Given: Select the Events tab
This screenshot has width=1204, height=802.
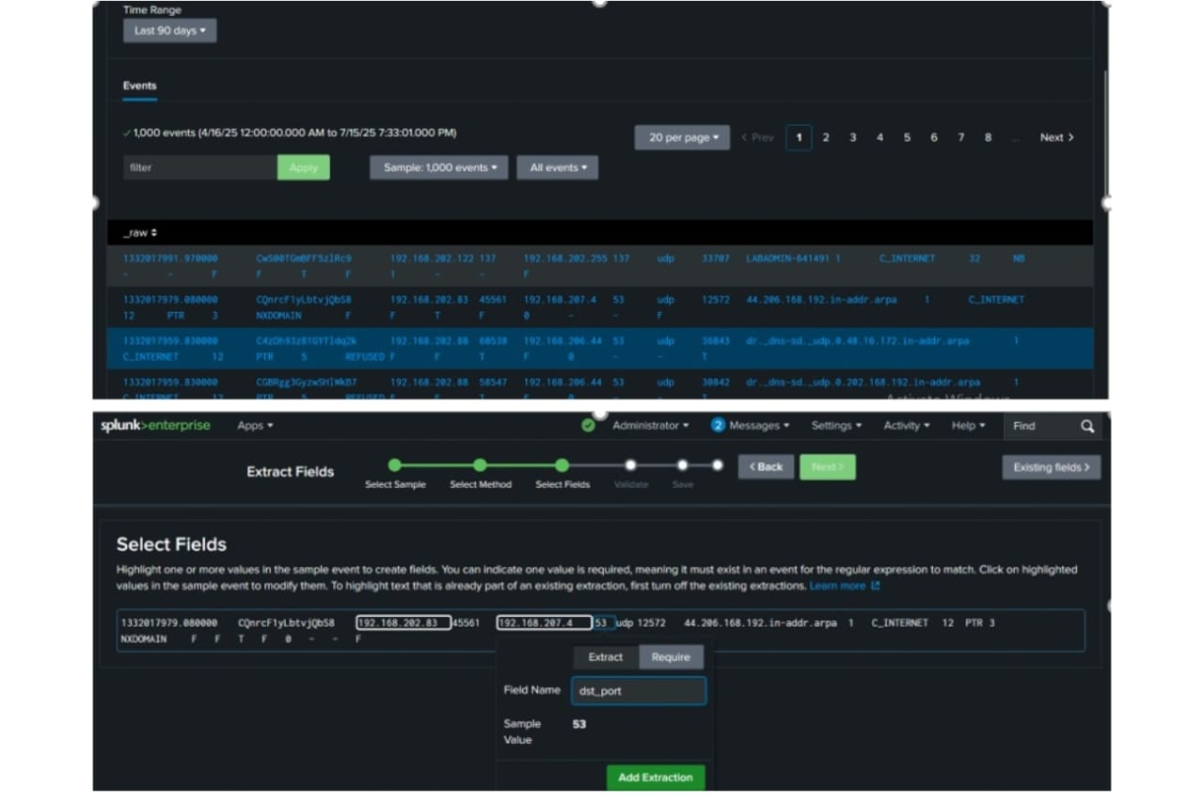Looking at the screenshot, I should (139, 86).
